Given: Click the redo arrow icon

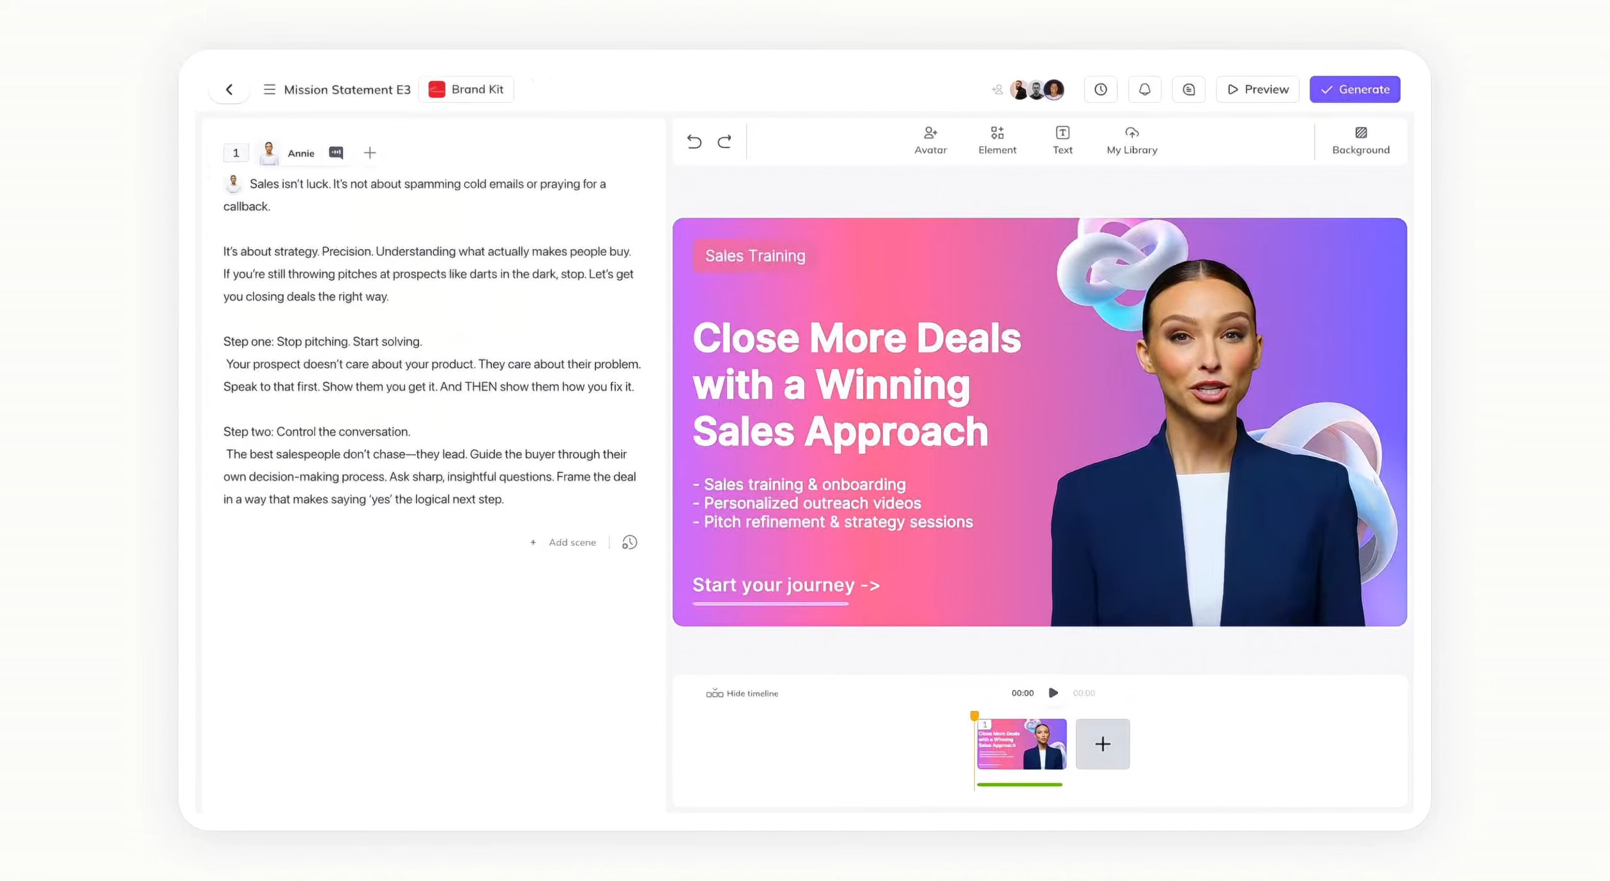Looking at the screenshot, I should (x=724, y=141).
